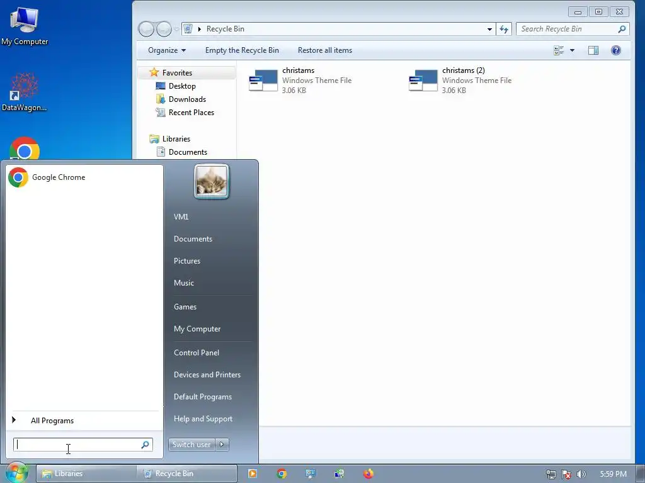Click Recycle Bin search magnifier icon
Screen dimensions: 645x483
[x=622, y=29]
